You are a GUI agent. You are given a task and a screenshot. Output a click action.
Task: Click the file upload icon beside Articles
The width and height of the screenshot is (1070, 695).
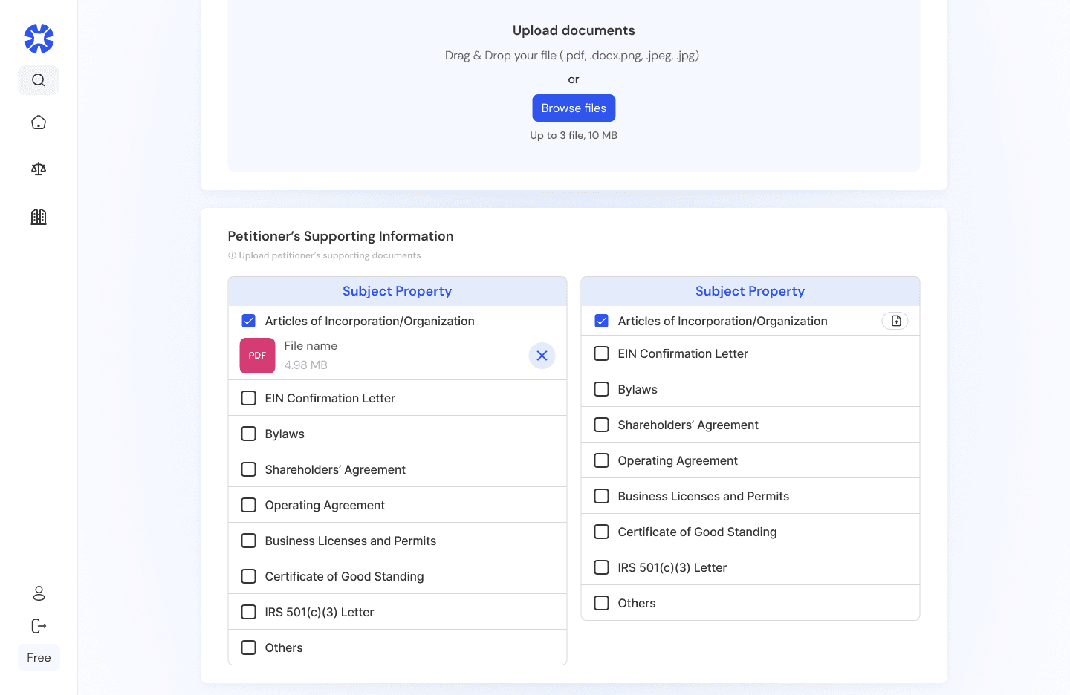[x=895, y=321]
